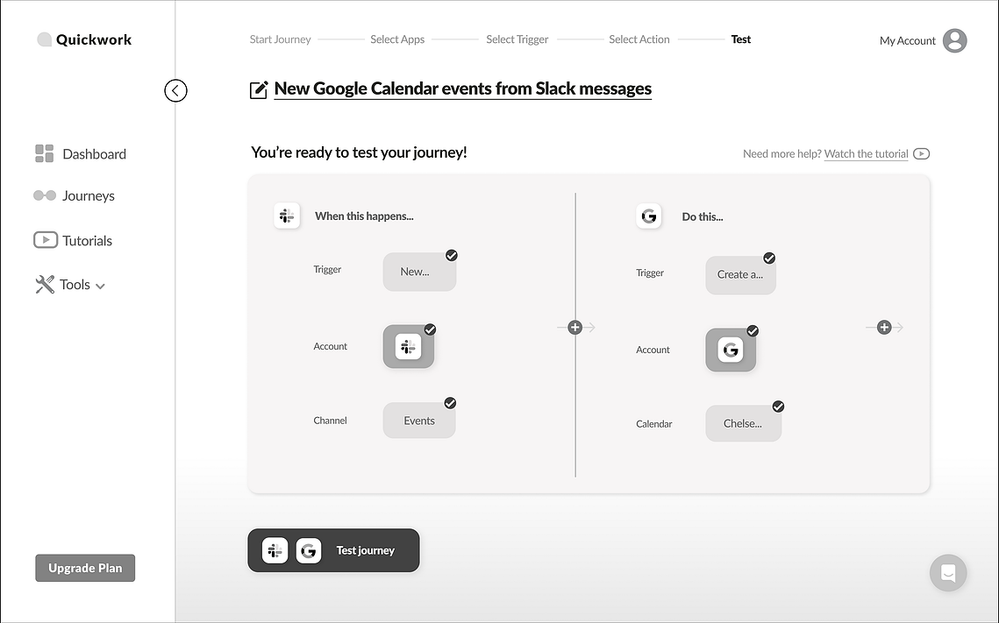Click the Tools wrench icon
Image resolution: width=999 pixels, height=623 pixels.
coord(45,285)
